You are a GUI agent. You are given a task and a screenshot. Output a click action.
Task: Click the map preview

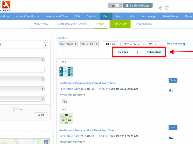coord(25,141)
